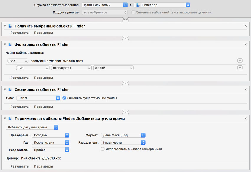The height and width of the screenshot is (172, 251).
Task: Click Finder icon in 'Скопировать объекты Finder' header
Action: pyautogui.click(x=11, y=89)
